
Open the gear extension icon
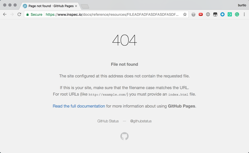(x=193, y=15)
